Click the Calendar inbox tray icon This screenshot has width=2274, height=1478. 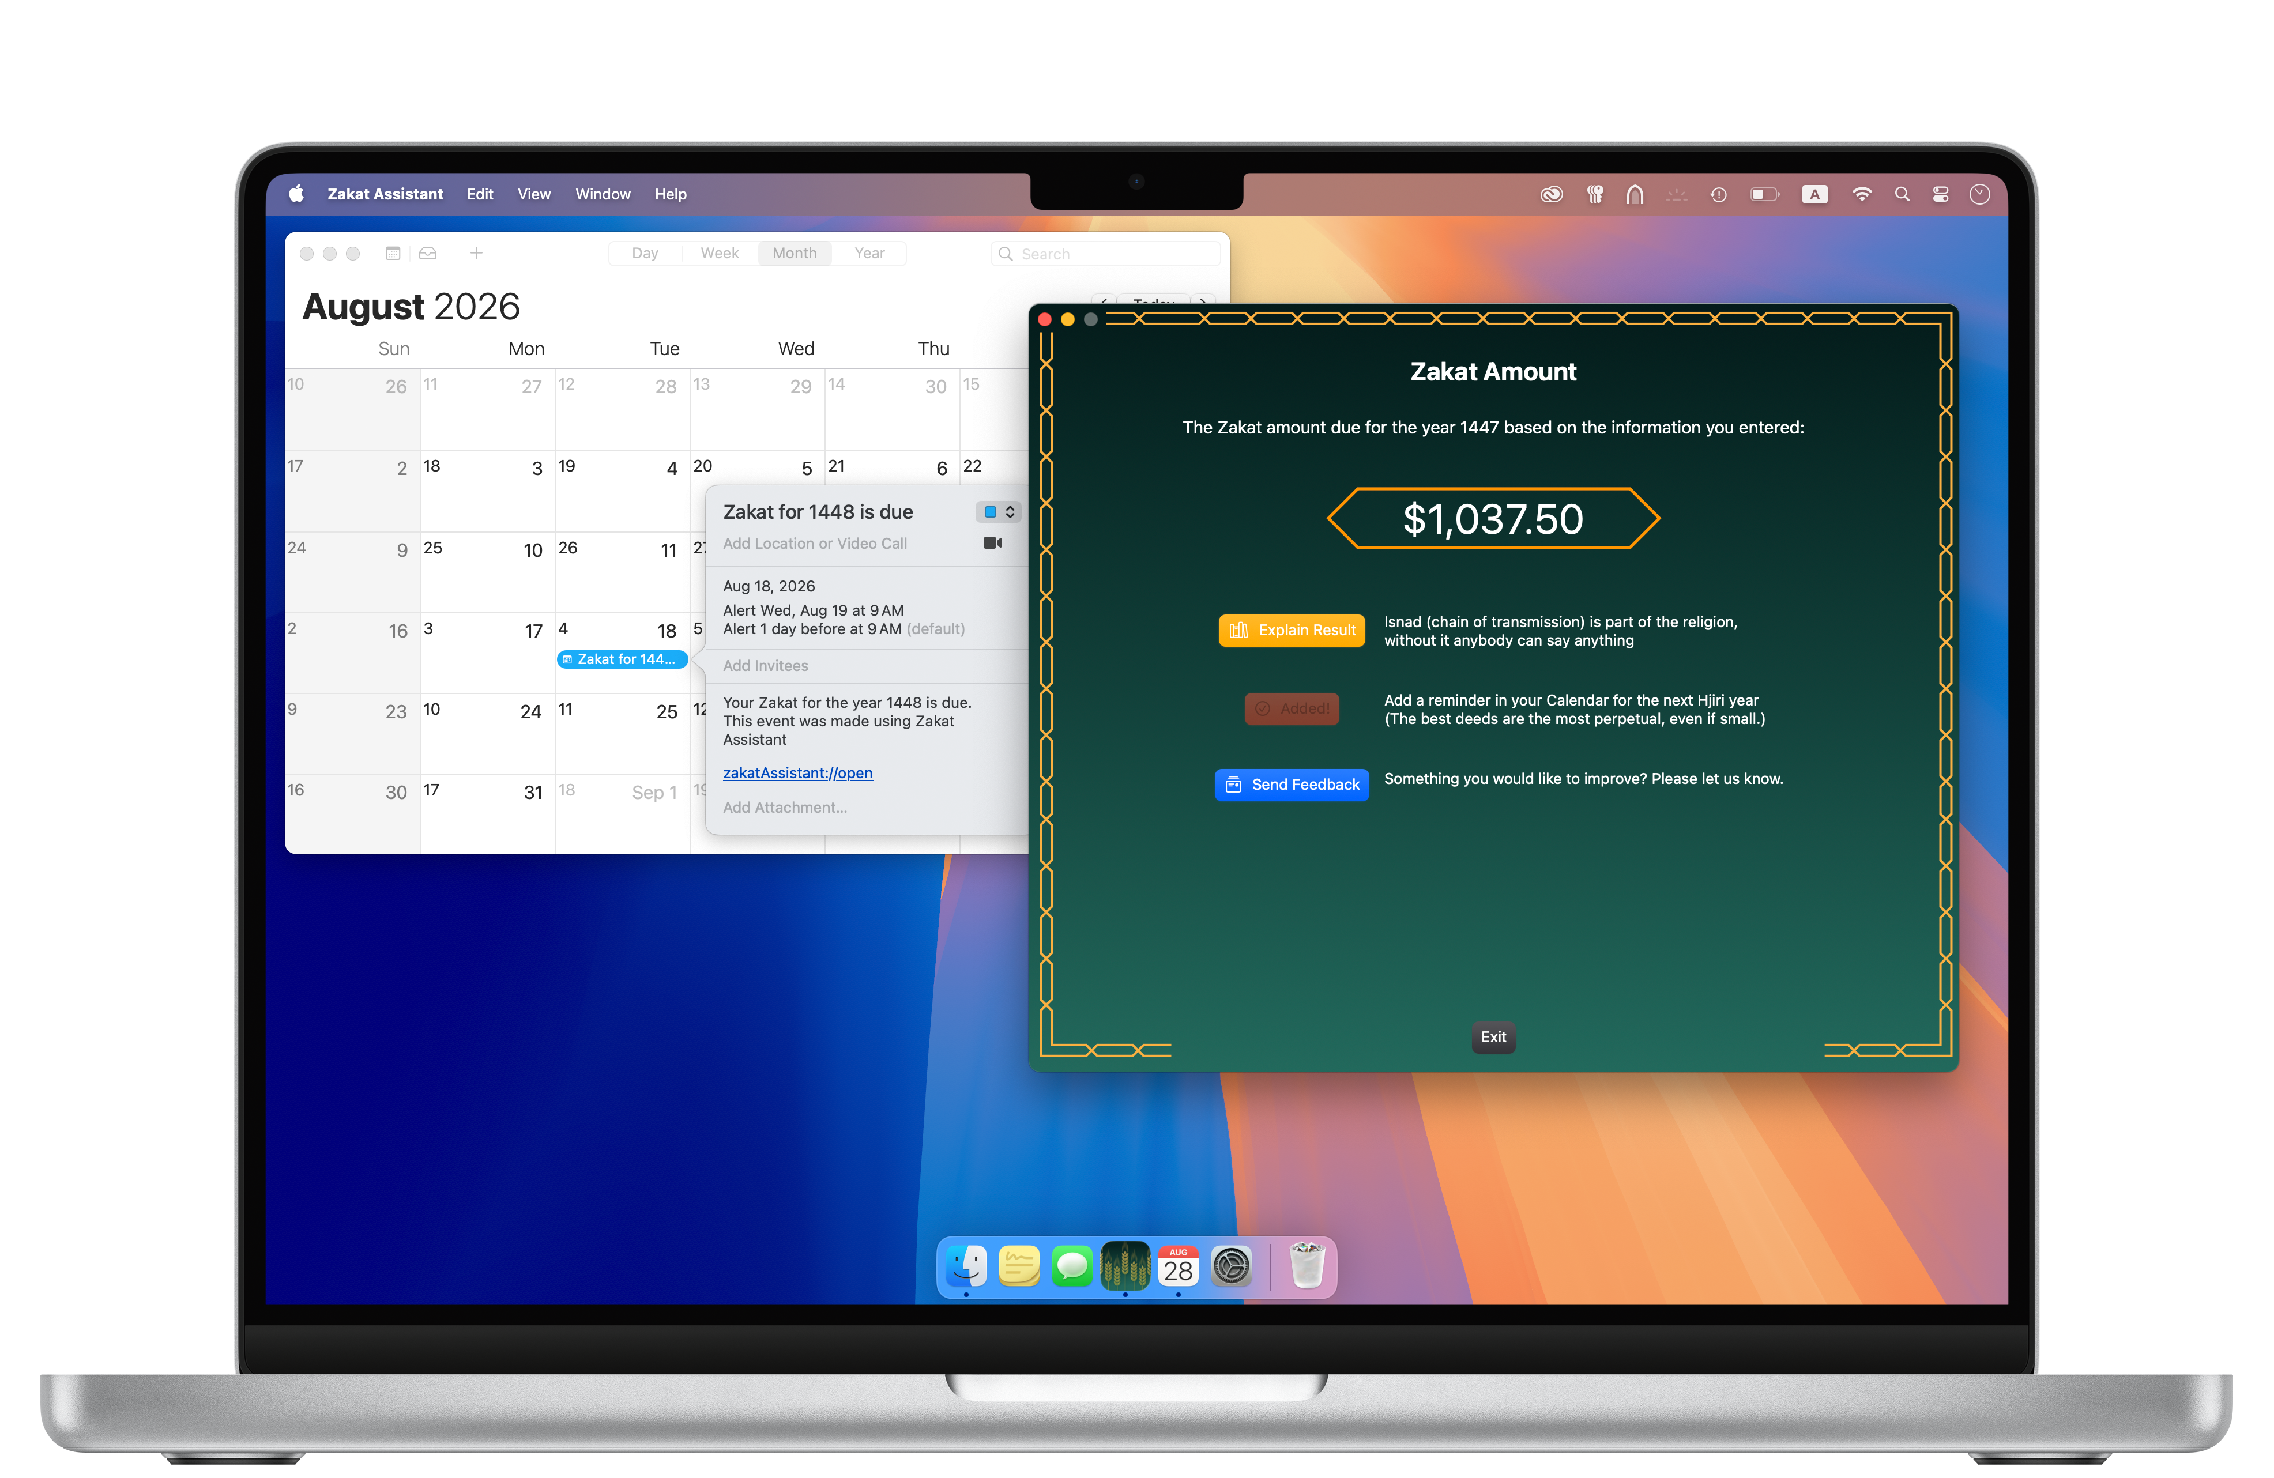428,253
